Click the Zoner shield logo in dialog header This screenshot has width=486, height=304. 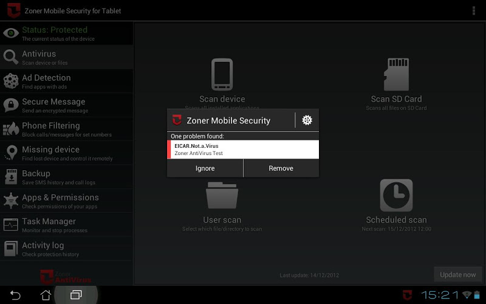click(177, 120)
